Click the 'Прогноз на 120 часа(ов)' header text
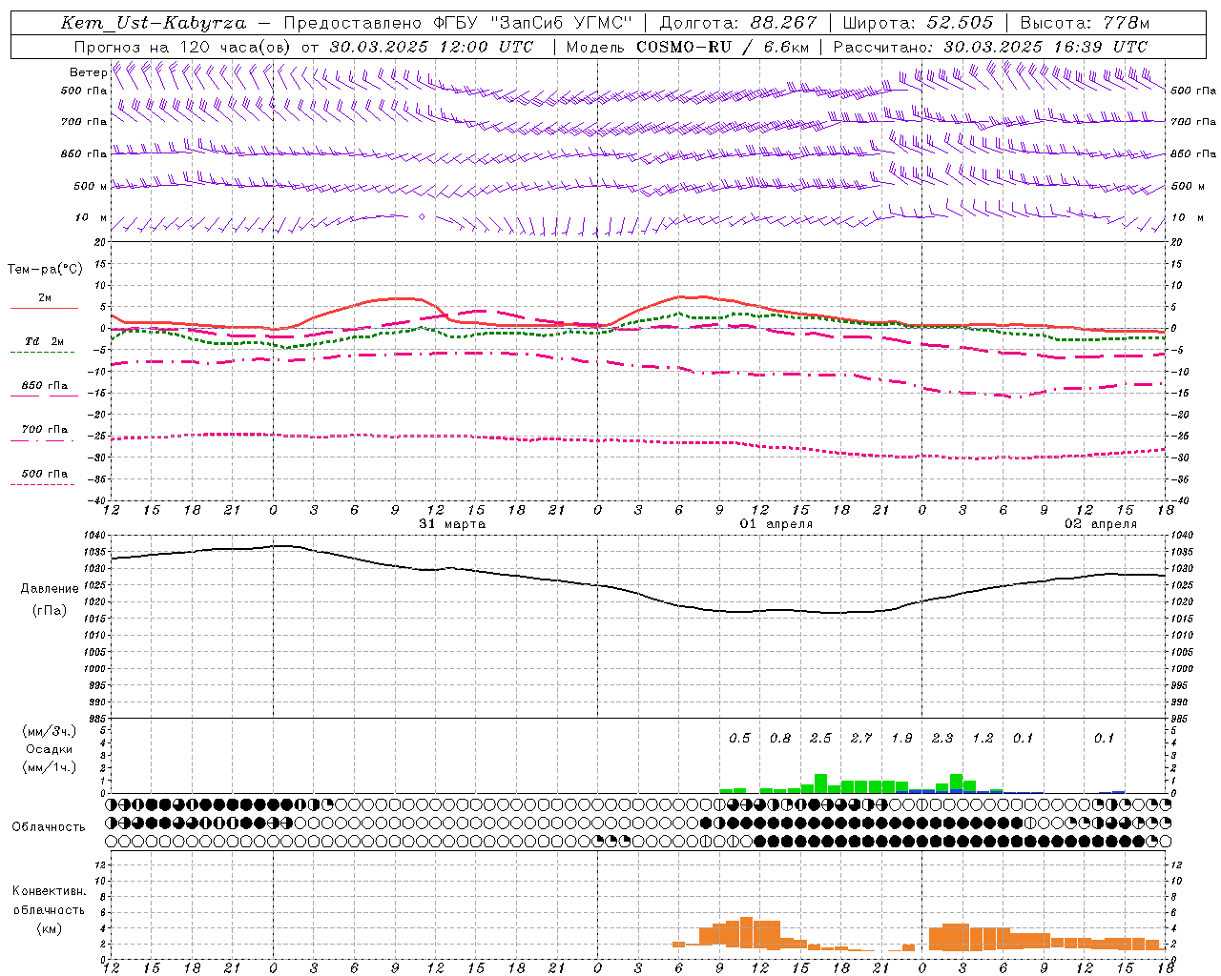 tap(184, 47)
